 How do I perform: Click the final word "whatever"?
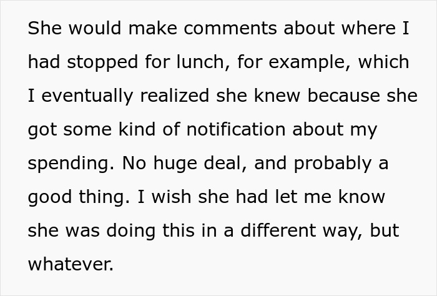coord(71,265)
